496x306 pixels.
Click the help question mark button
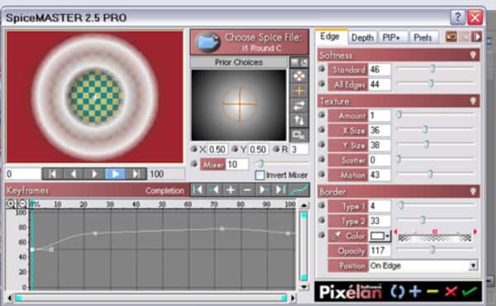pyautogui.click(x=457, y=17)
